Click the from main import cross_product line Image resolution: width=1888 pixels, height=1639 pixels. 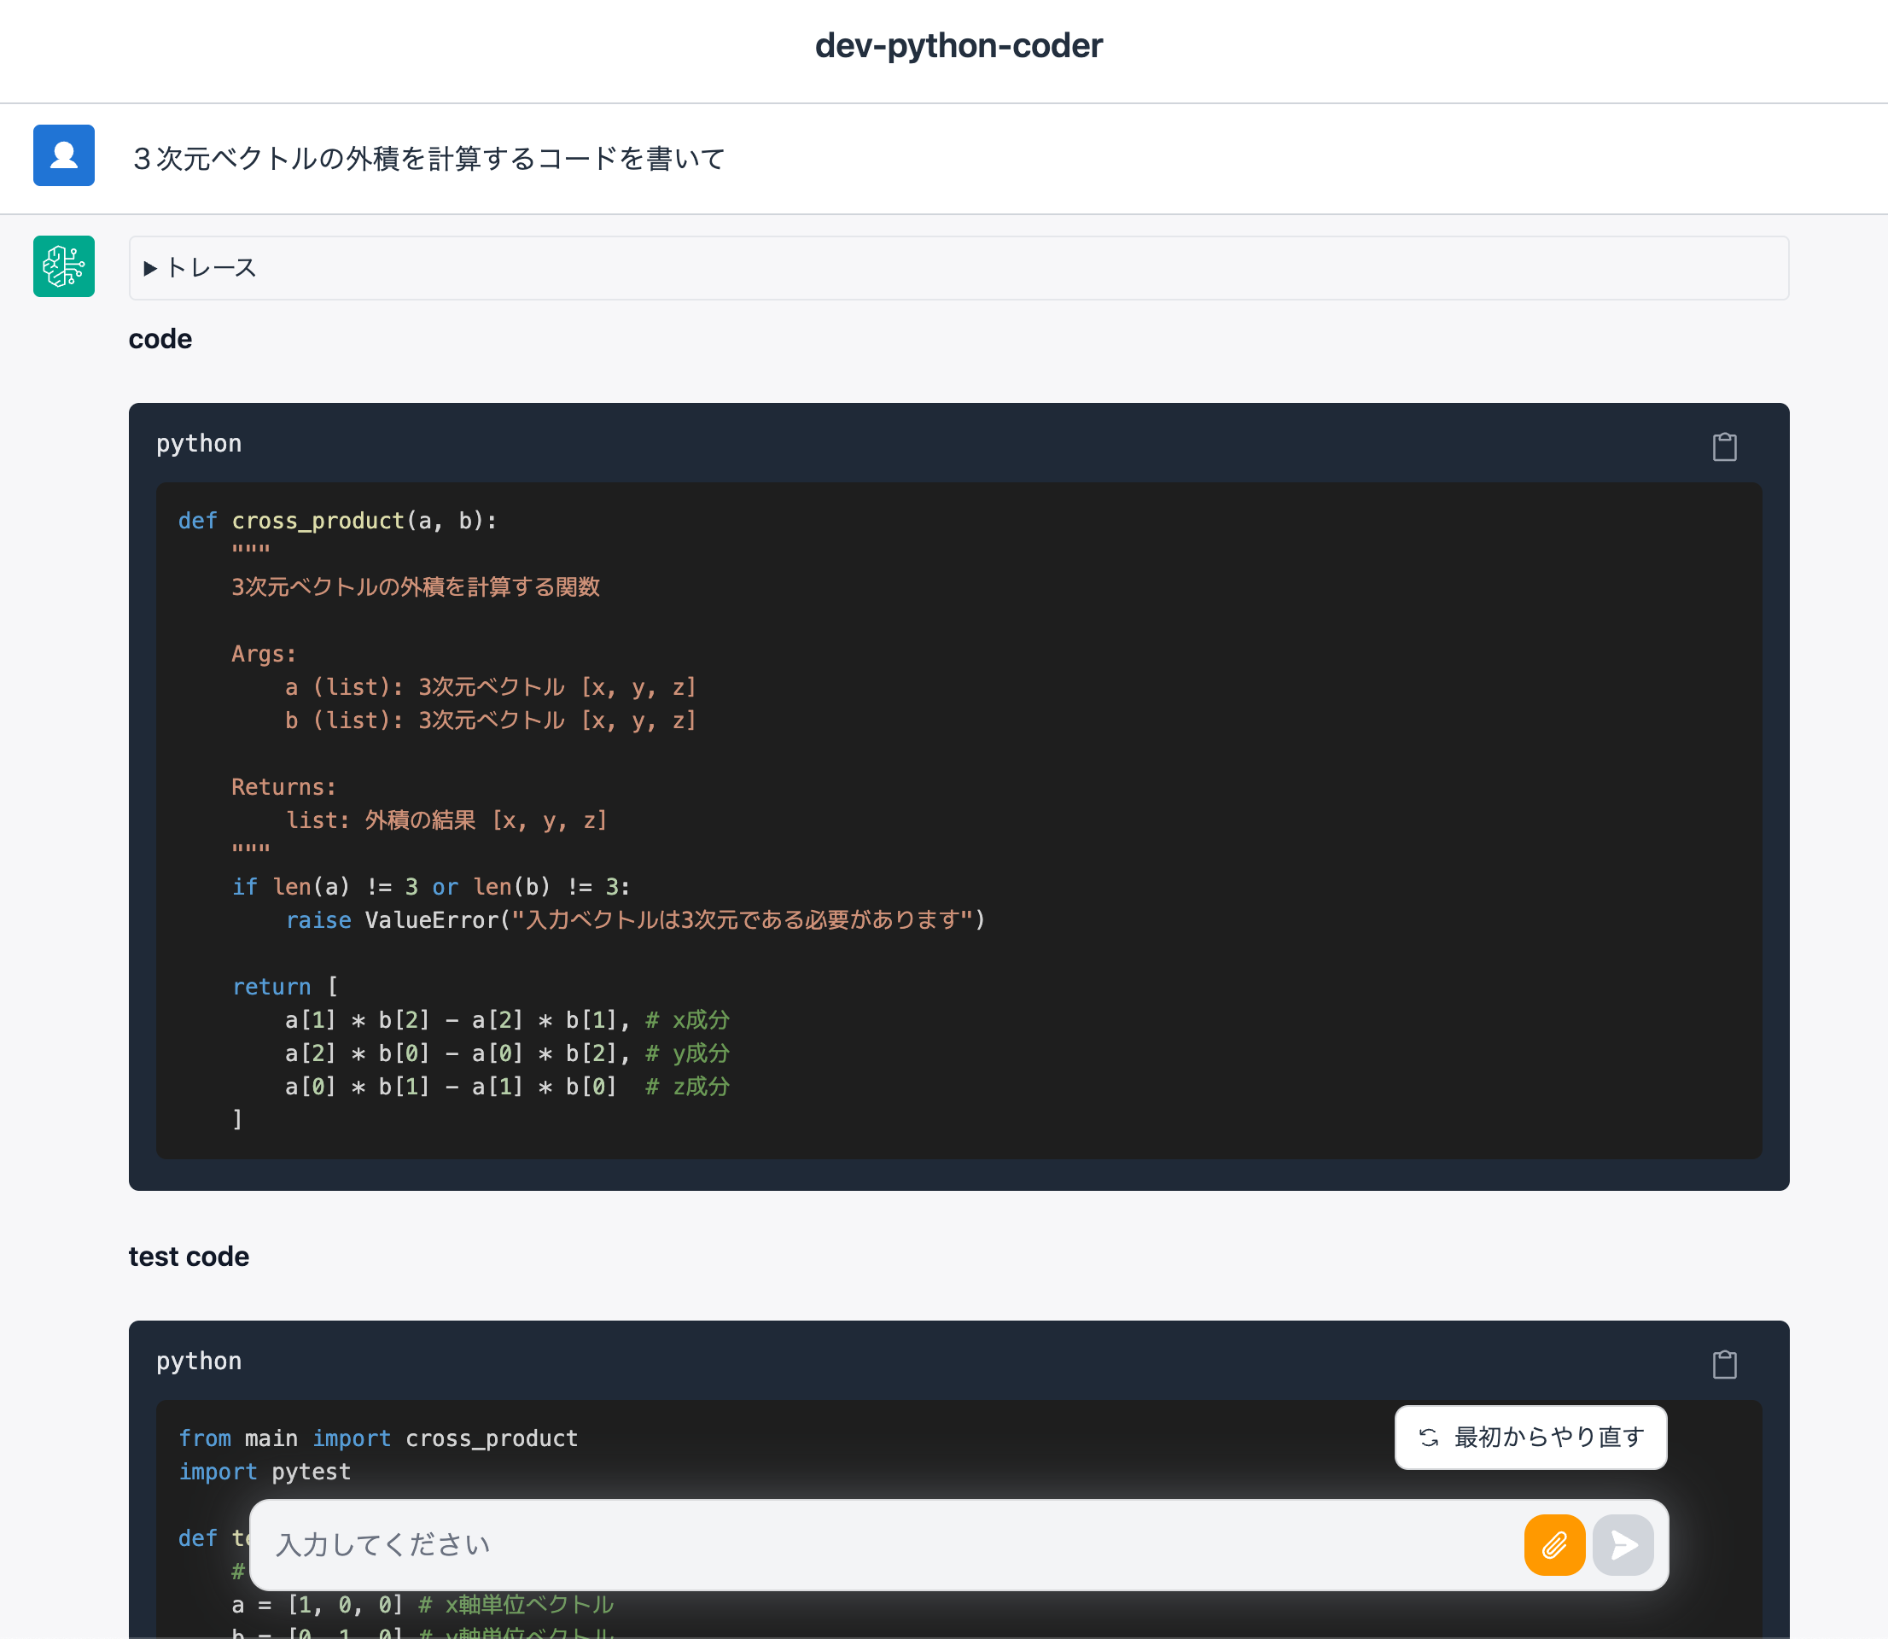pyautogui.click(x=377, y=1438)
